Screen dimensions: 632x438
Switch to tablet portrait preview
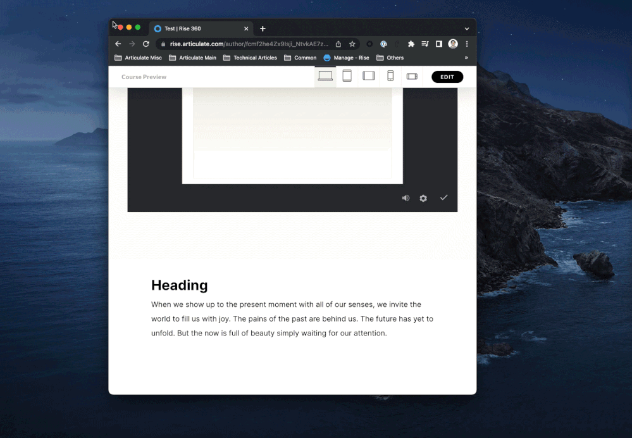[347, 76]
